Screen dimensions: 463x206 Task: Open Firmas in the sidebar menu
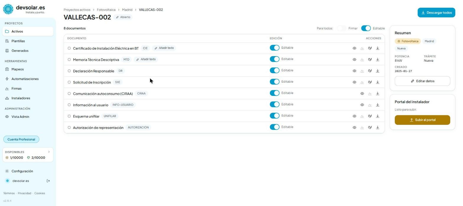click(16, 89)
